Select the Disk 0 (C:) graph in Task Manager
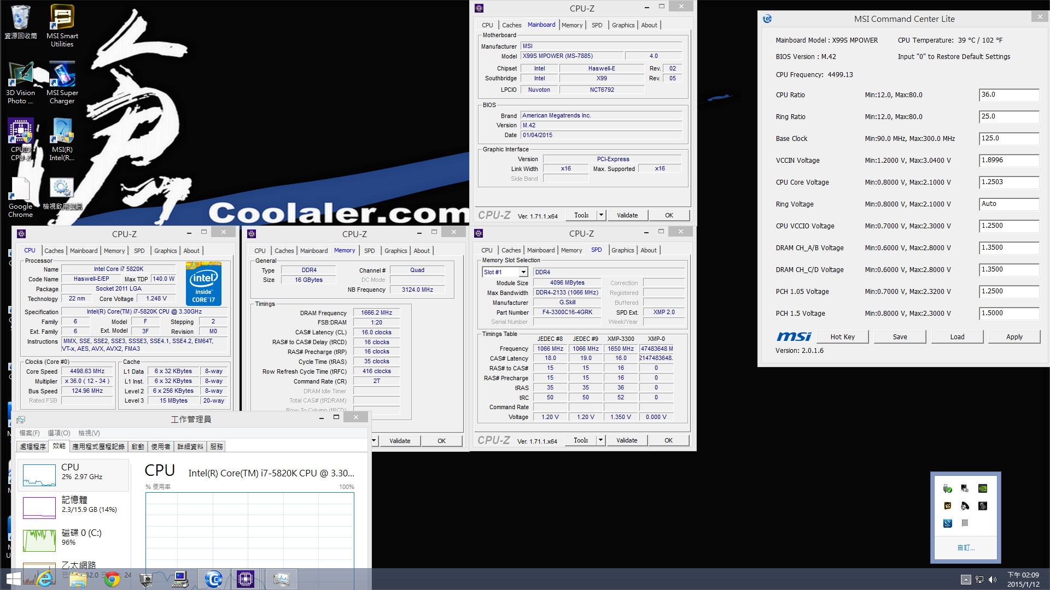Screen dimensions: 1050x590 [x=74, y=540]
